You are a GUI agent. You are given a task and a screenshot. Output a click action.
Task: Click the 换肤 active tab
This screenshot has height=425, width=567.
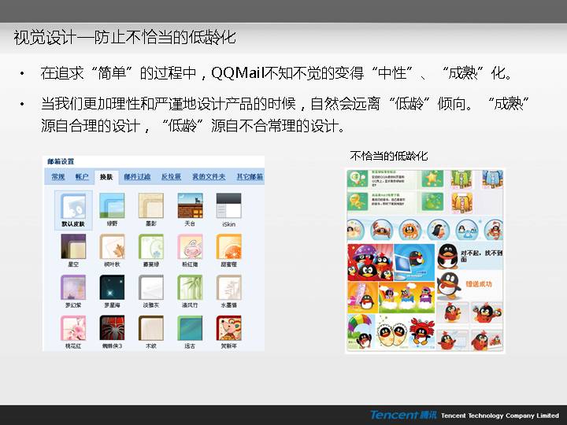point(106,177)
